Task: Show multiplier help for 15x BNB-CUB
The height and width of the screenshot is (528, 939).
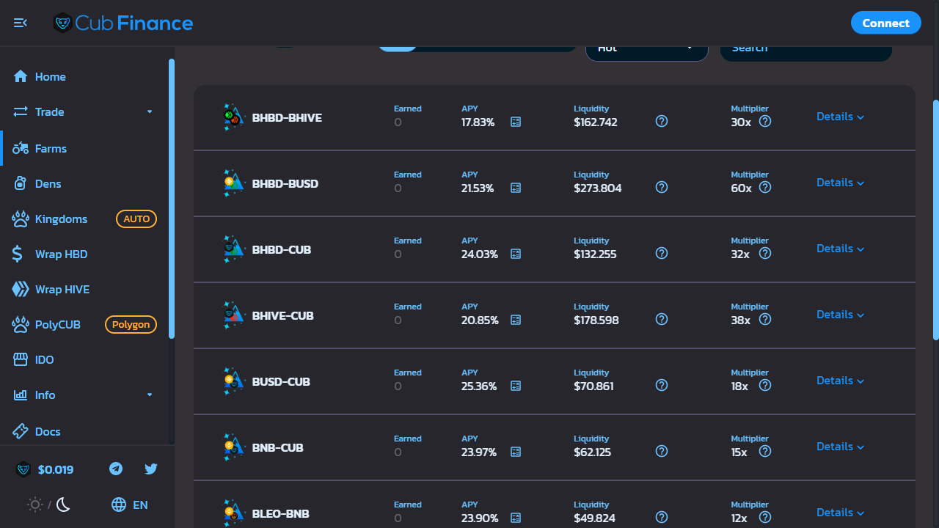Action: (x=765, y=451)
